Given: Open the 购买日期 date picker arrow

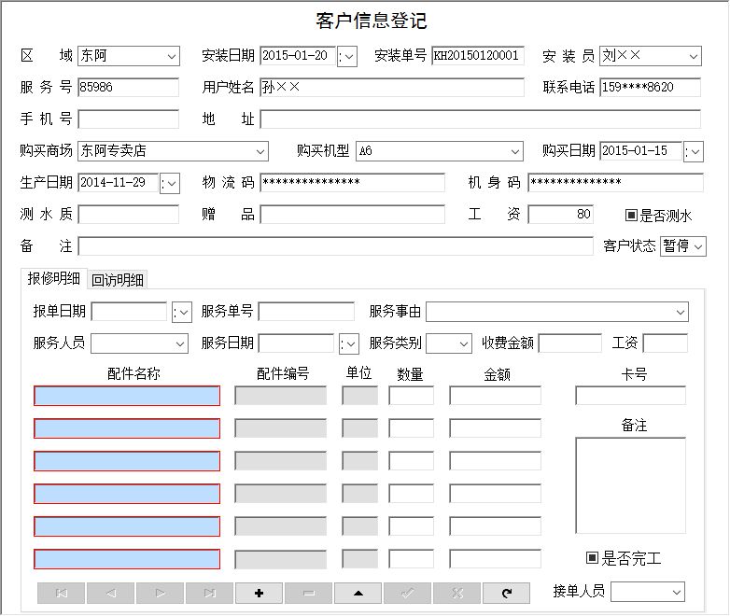Looking at the screenshot, I should pyautogui.click(x=694, y=151).
